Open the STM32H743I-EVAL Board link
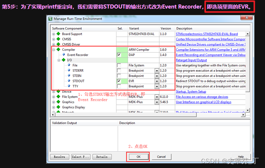Image resolution: width=265 pixels, height=168 pixels. click(x=207, y=34)
